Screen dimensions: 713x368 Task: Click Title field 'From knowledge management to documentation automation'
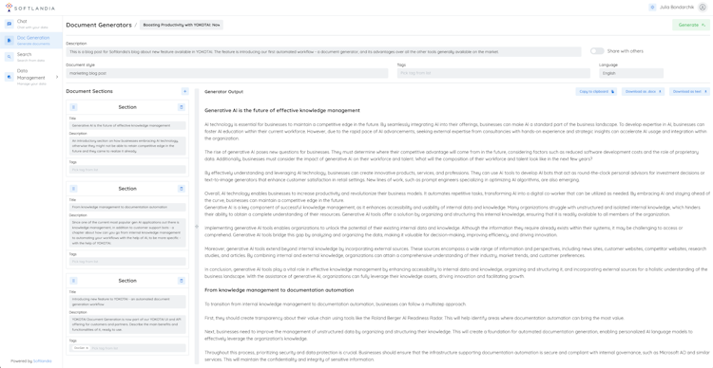coord(127,207)
